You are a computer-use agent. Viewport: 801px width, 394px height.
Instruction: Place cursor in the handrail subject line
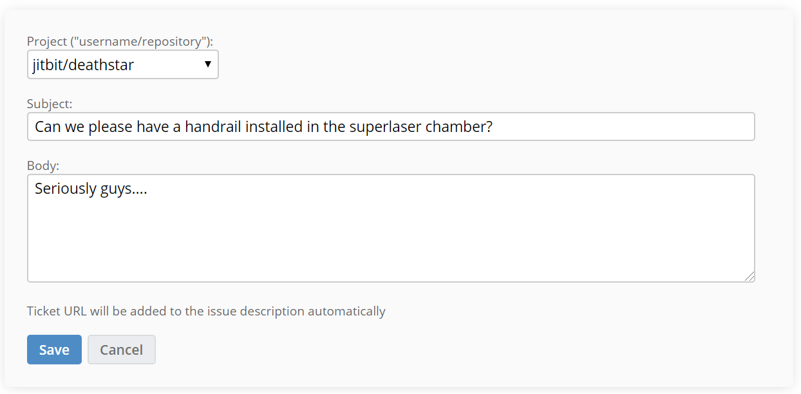pos(258,126)
